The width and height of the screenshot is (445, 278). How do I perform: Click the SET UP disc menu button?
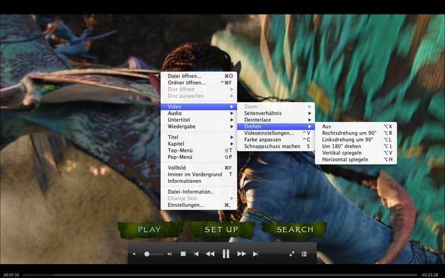pos(222,230)
